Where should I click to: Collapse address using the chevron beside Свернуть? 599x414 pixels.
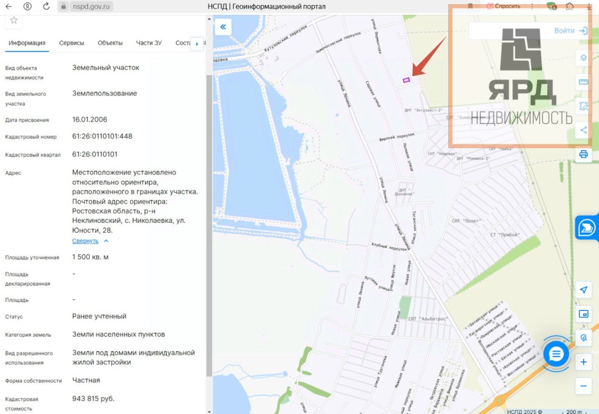(106, 241)
